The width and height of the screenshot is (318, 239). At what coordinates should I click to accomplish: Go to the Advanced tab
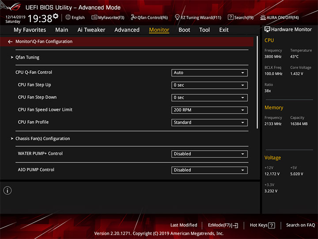127,30
